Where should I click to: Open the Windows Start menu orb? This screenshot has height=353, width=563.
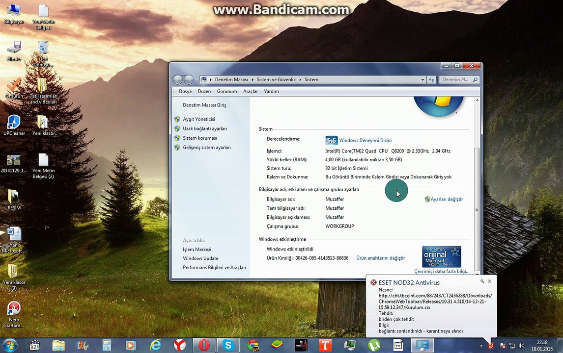(10, 346)
